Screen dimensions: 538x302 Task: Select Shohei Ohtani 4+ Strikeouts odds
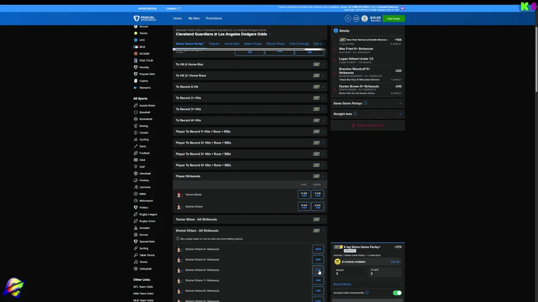pyautogui.click(x=318, y=249)
